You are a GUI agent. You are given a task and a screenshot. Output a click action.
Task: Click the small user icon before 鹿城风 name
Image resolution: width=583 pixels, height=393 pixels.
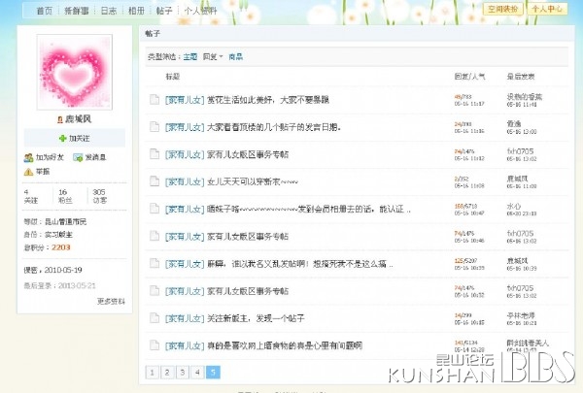[x=61, y=118]
